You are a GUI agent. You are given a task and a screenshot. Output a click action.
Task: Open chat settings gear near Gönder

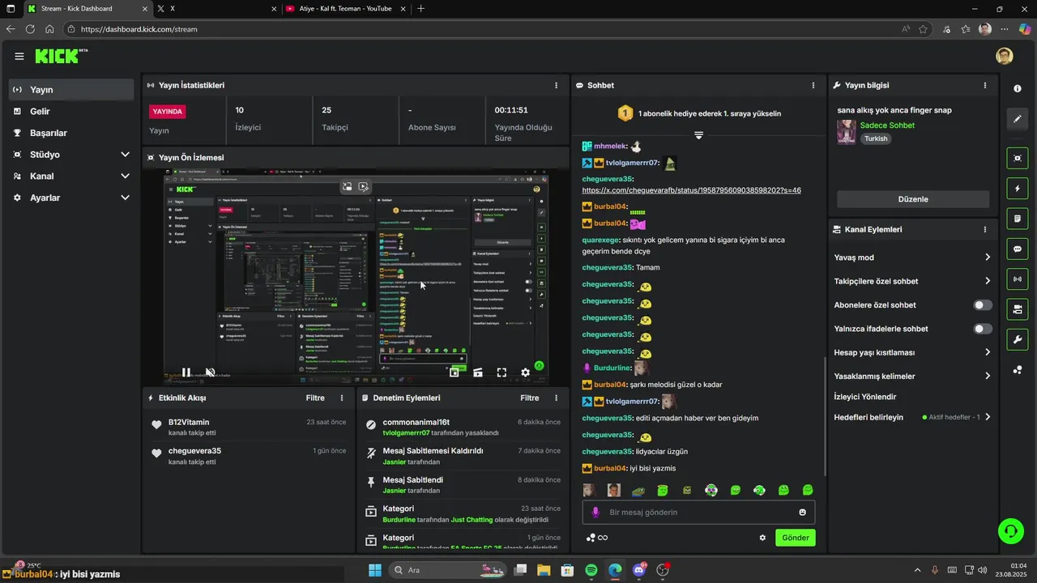point(762,538)
